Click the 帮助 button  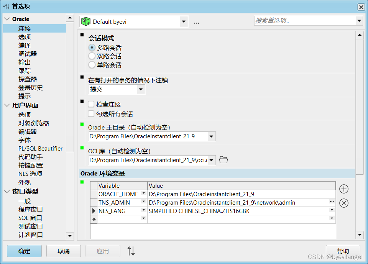tap(343, 251)
